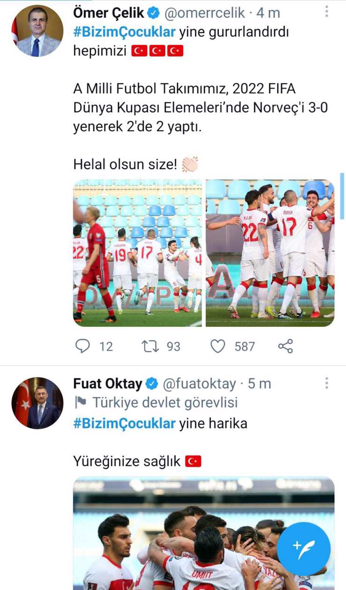Tap verified badge next to Ömer Çelik
Screen dimensions: 346x590
click(x=153, y=14)
